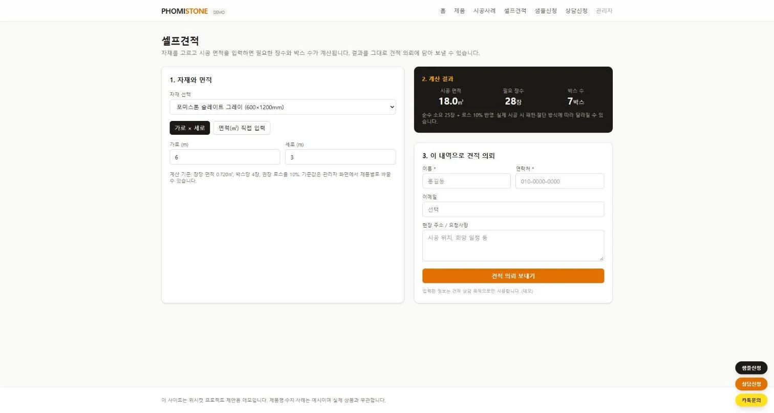Click the 입력한 정보는 privacy note

[x=477, y=291]
